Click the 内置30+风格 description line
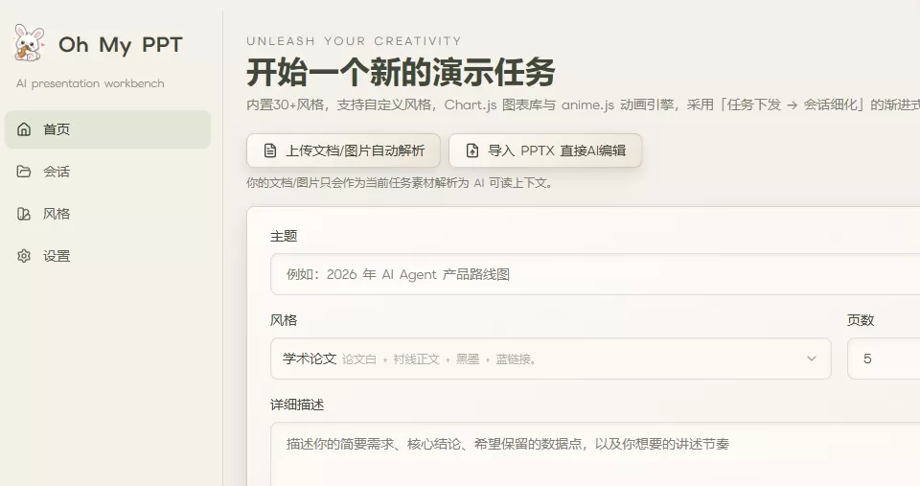920x486 pixels. (x=584, y=105)
